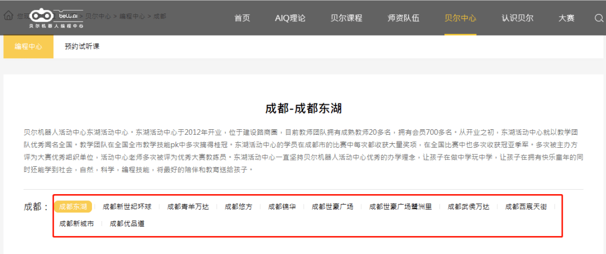Choose the 成都武侯万达 center
The width and height of the screenshot is (606, 254).
tap(469, 207)
